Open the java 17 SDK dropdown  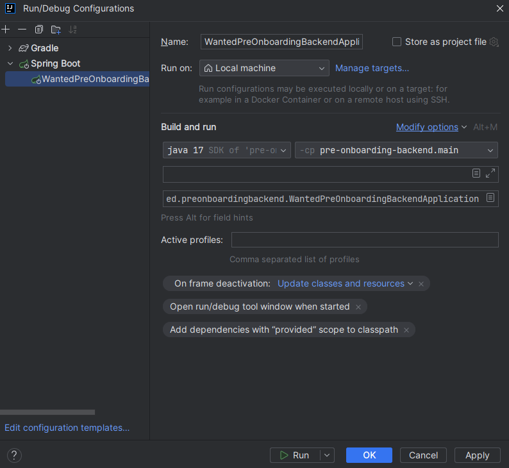tap(226, 150)
